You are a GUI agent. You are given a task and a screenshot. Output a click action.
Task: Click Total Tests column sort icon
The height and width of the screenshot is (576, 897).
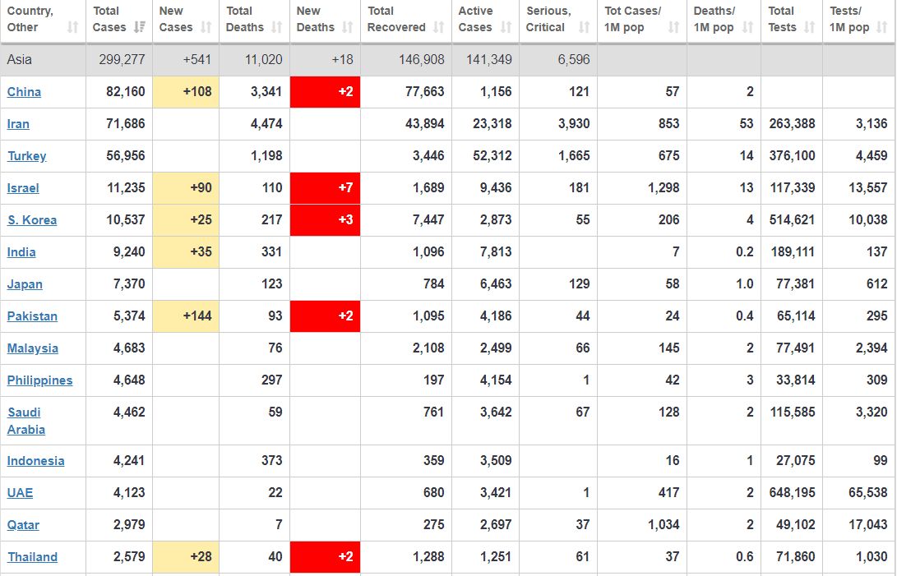[x=809, y=27]
